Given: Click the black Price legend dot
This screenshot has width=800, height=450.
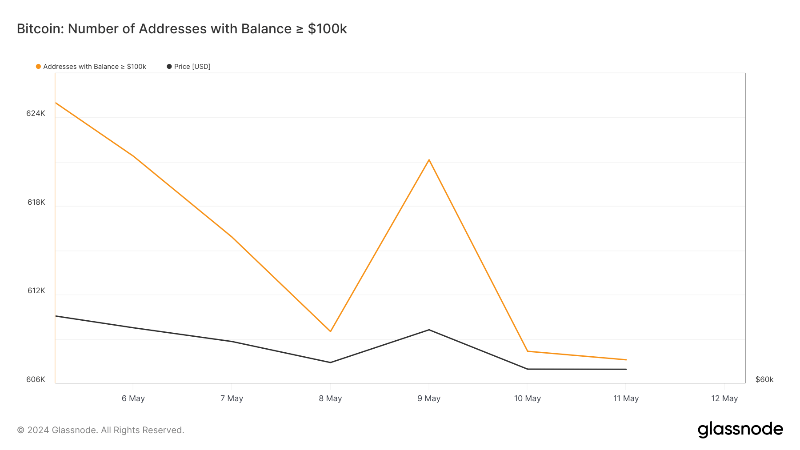Looking at the screenshot, I should pyautogui.click(x=169, y=67).
